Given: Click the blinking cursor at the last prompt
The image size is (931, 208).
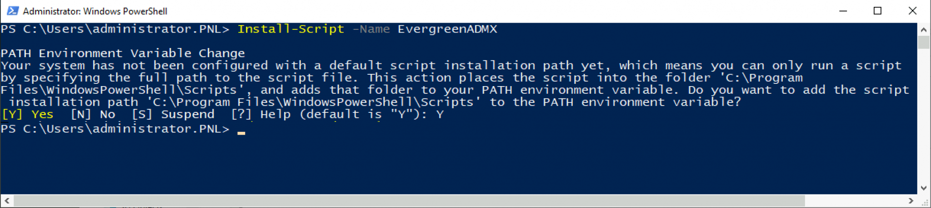Looking at the screenshot, I should 241,132.
